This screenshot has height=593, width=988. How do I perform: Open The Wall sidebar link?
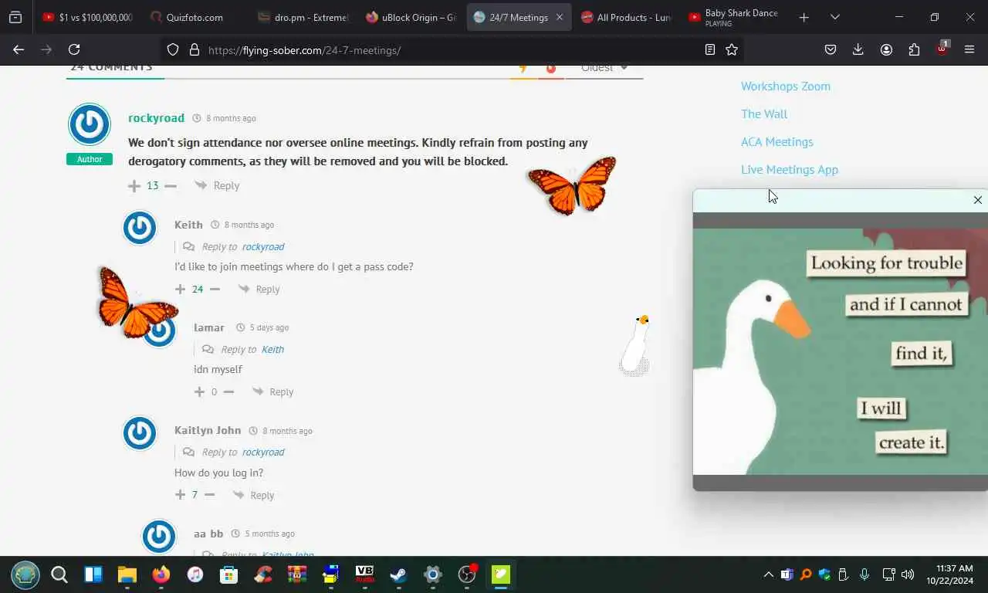[x=764, y=114]
